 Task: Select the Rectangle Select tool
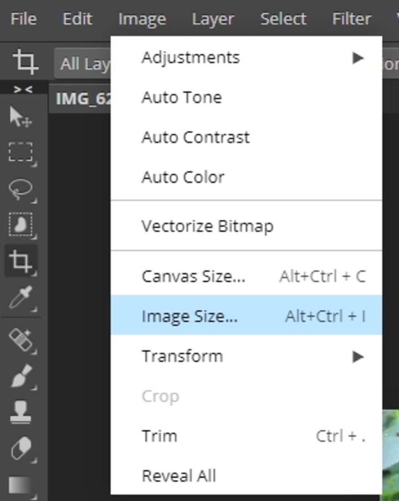click(x=21, y=153)
